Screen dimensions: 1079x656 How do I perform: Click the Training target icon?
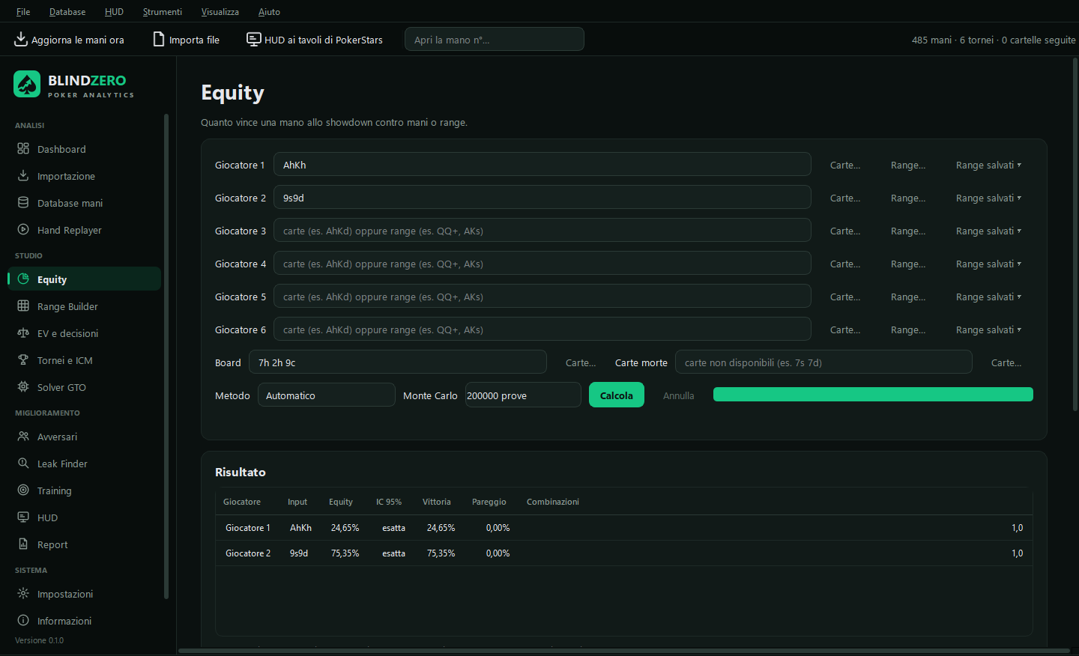23,490
